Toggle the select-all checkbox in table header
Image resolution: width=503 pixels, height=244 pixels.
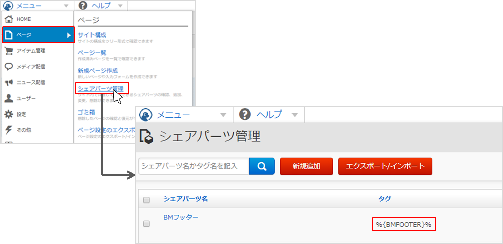[146, 200]
